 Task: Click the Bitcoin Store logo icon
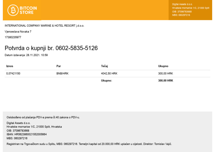pyautogui.click(x=13, y=10)
